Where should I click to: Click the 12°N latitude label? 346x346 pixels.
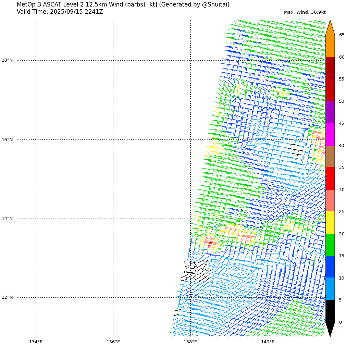click(7, 297)
